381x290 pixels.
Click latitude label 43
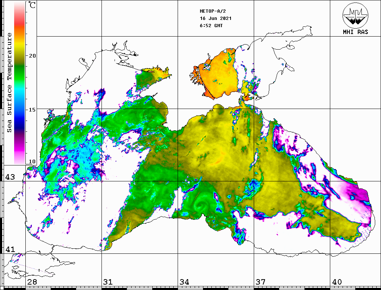pyautogui.click(x=10, y=177)
